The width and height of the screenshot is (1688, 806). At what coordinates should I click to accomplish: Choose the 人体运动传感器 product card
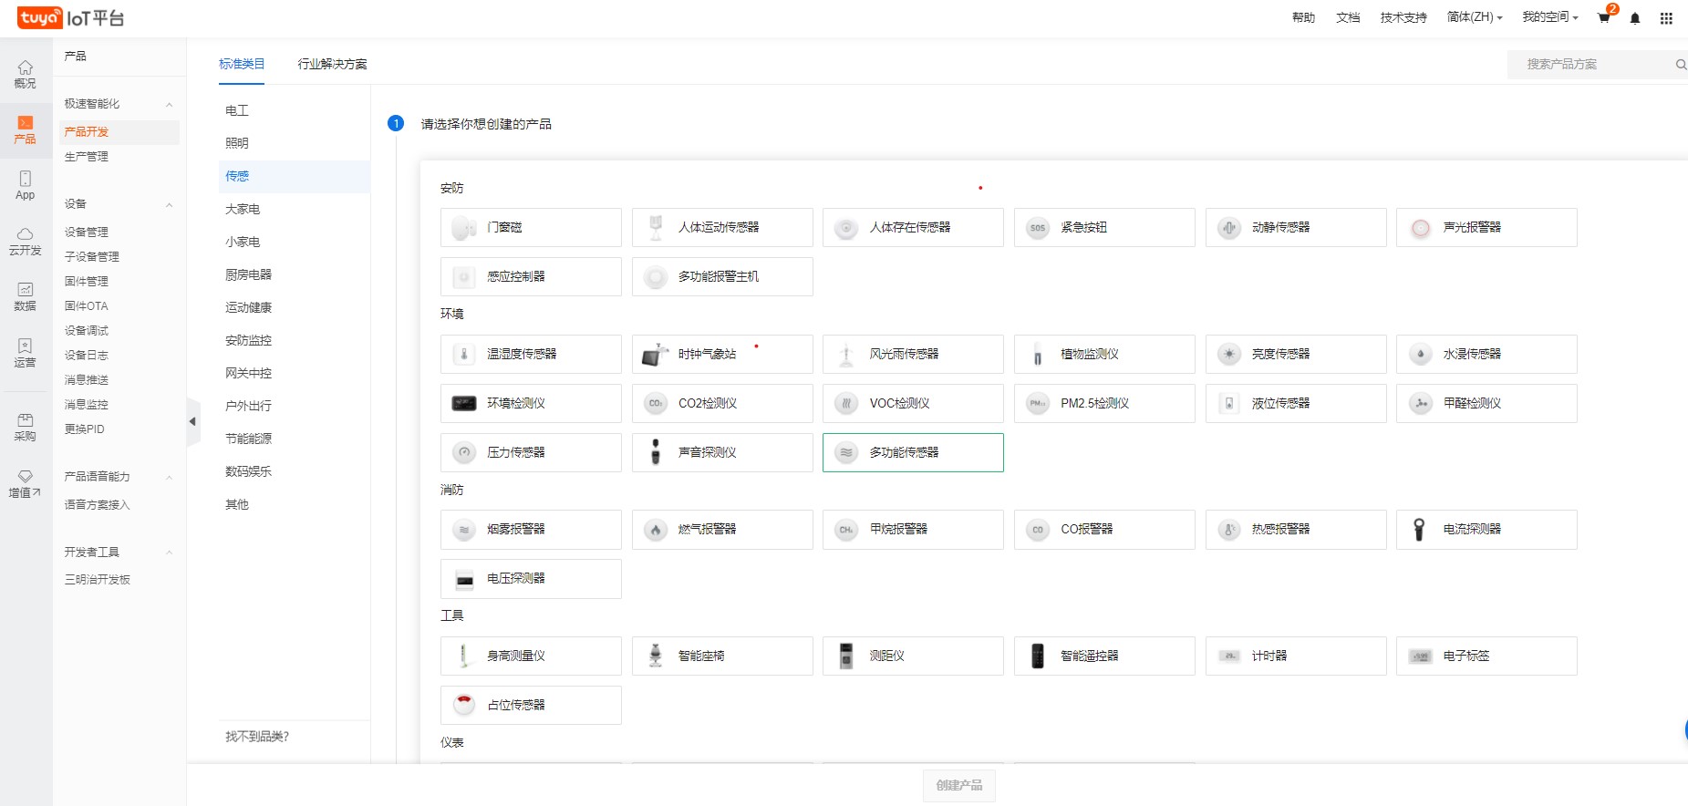(722, 227)
